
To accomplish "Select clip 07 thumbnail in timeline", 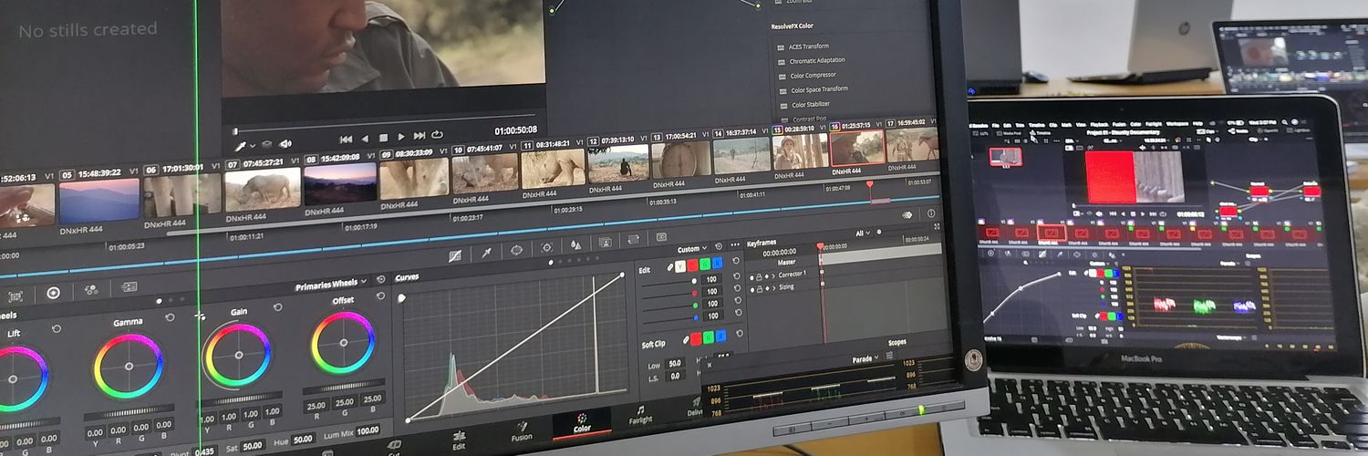I will click(263, 188).
